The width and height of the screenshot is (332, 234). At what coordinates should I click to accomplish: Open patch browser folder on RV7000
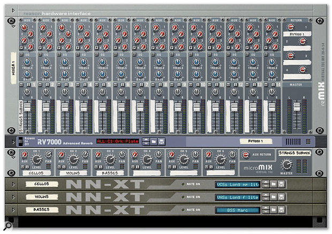(154, 141)
